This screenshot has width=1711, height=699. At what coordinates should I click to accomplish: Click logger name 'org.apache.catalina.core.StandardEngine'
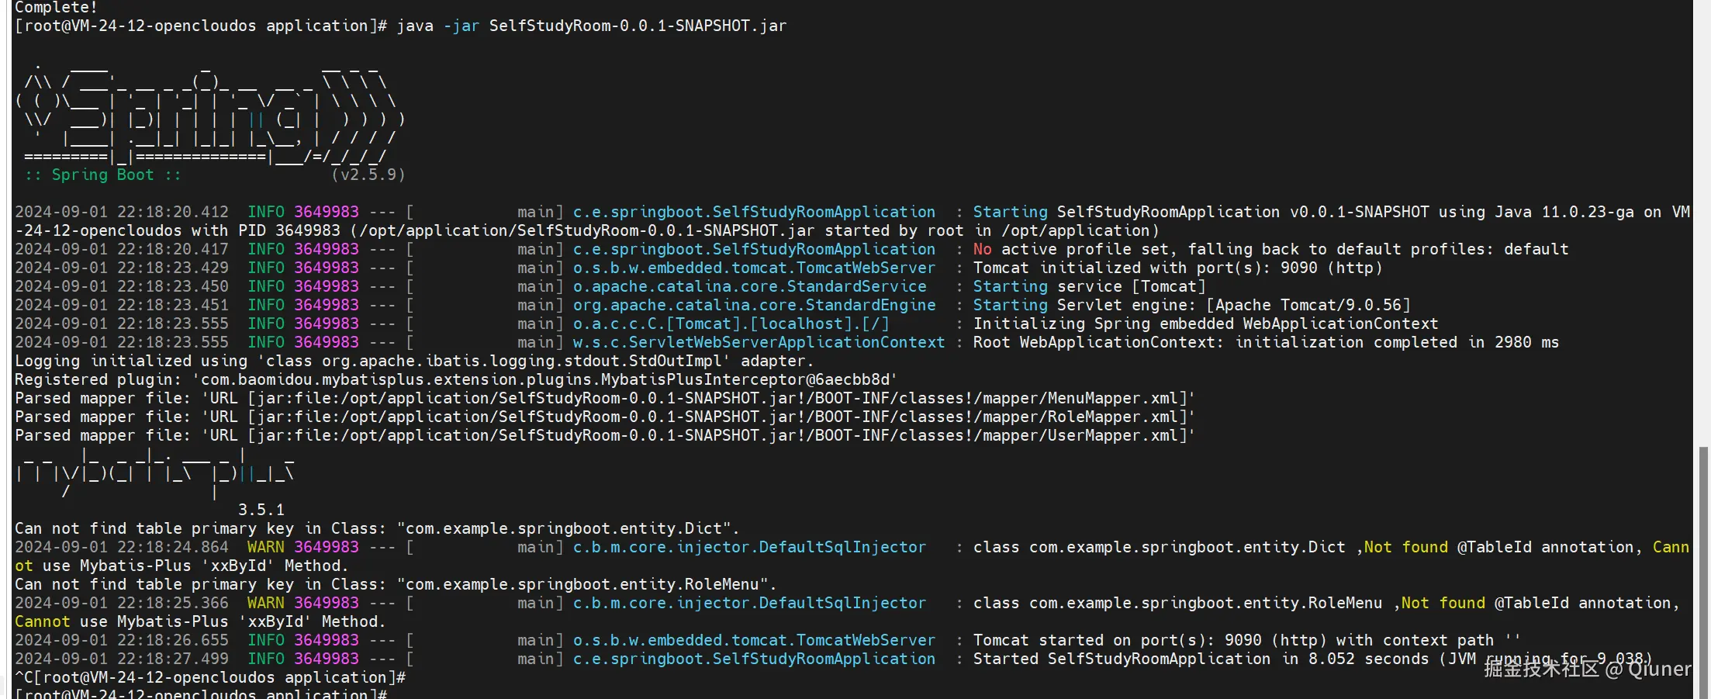pos(755,305)
